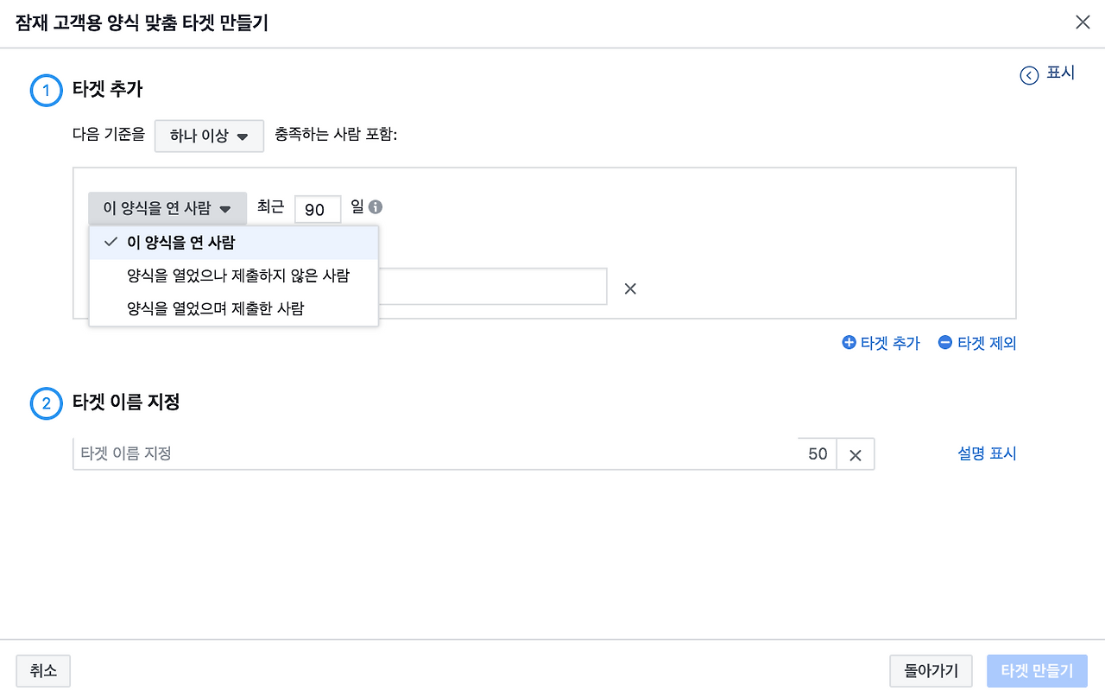Click the circled number 1 step indicator
The height and width of the screenshot is (697, 1105).
[x=46, y=90]
